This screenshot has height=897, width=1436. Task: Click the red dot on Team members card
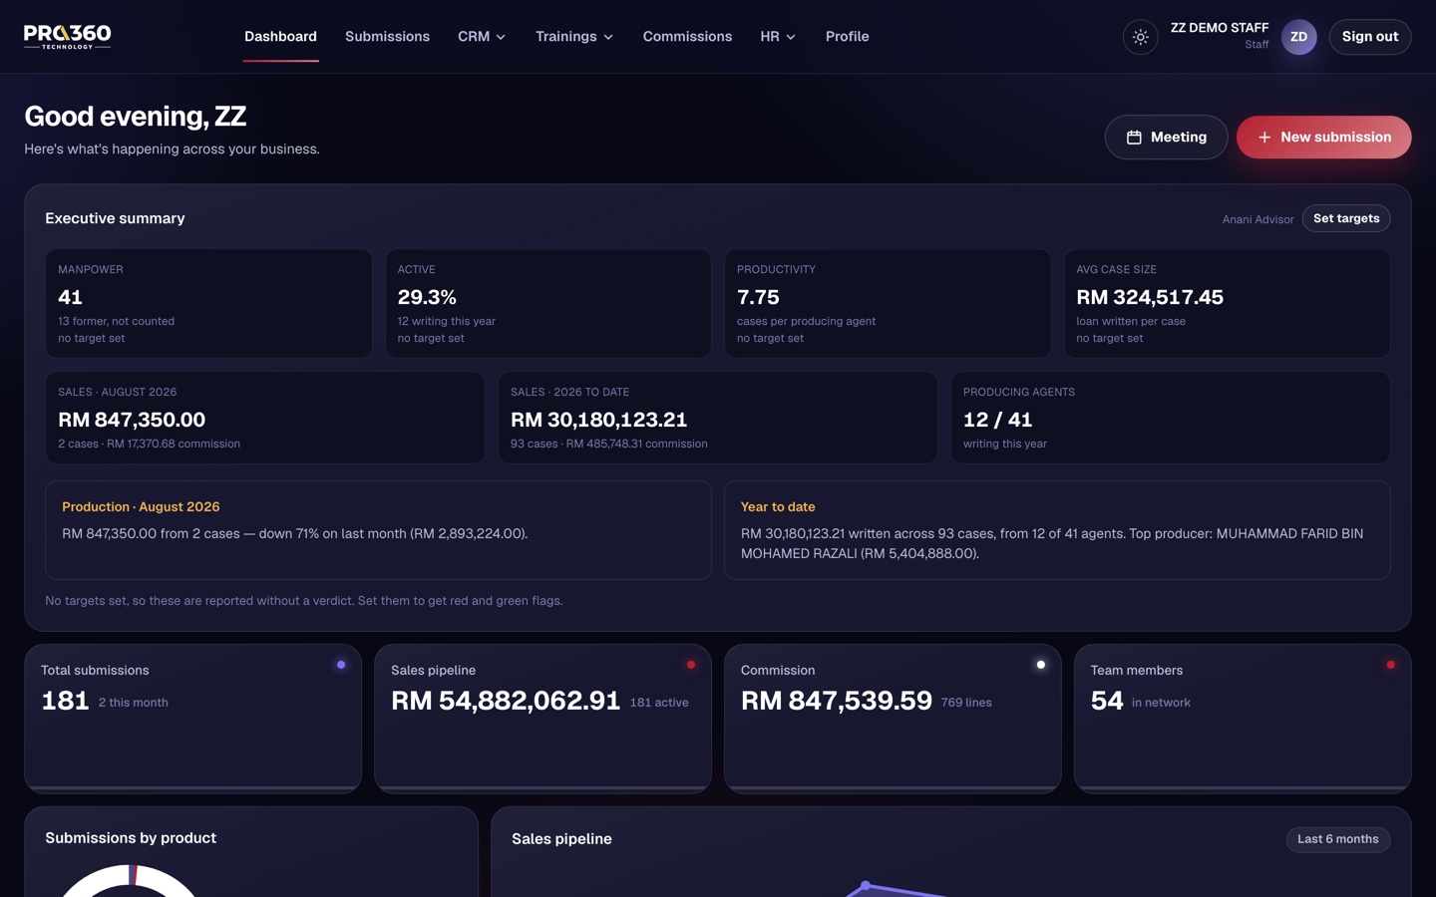pyautogui.click(x=1390, y=665)
